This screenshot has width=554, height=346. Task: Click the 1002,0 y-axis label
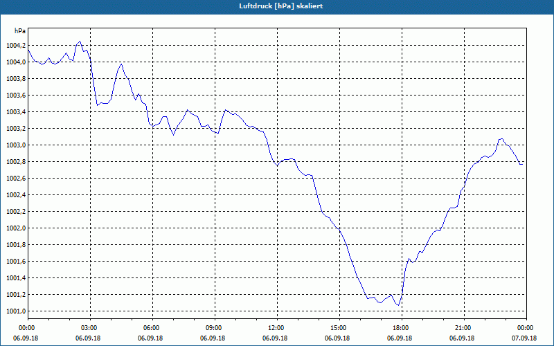[x=16, y=228]
